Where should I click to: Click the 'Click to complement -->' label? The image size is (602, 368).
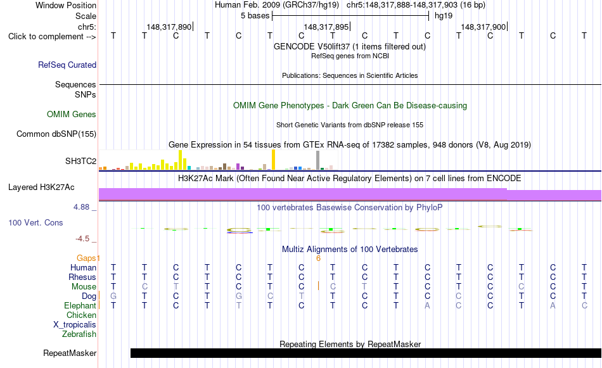coord(52,37)
